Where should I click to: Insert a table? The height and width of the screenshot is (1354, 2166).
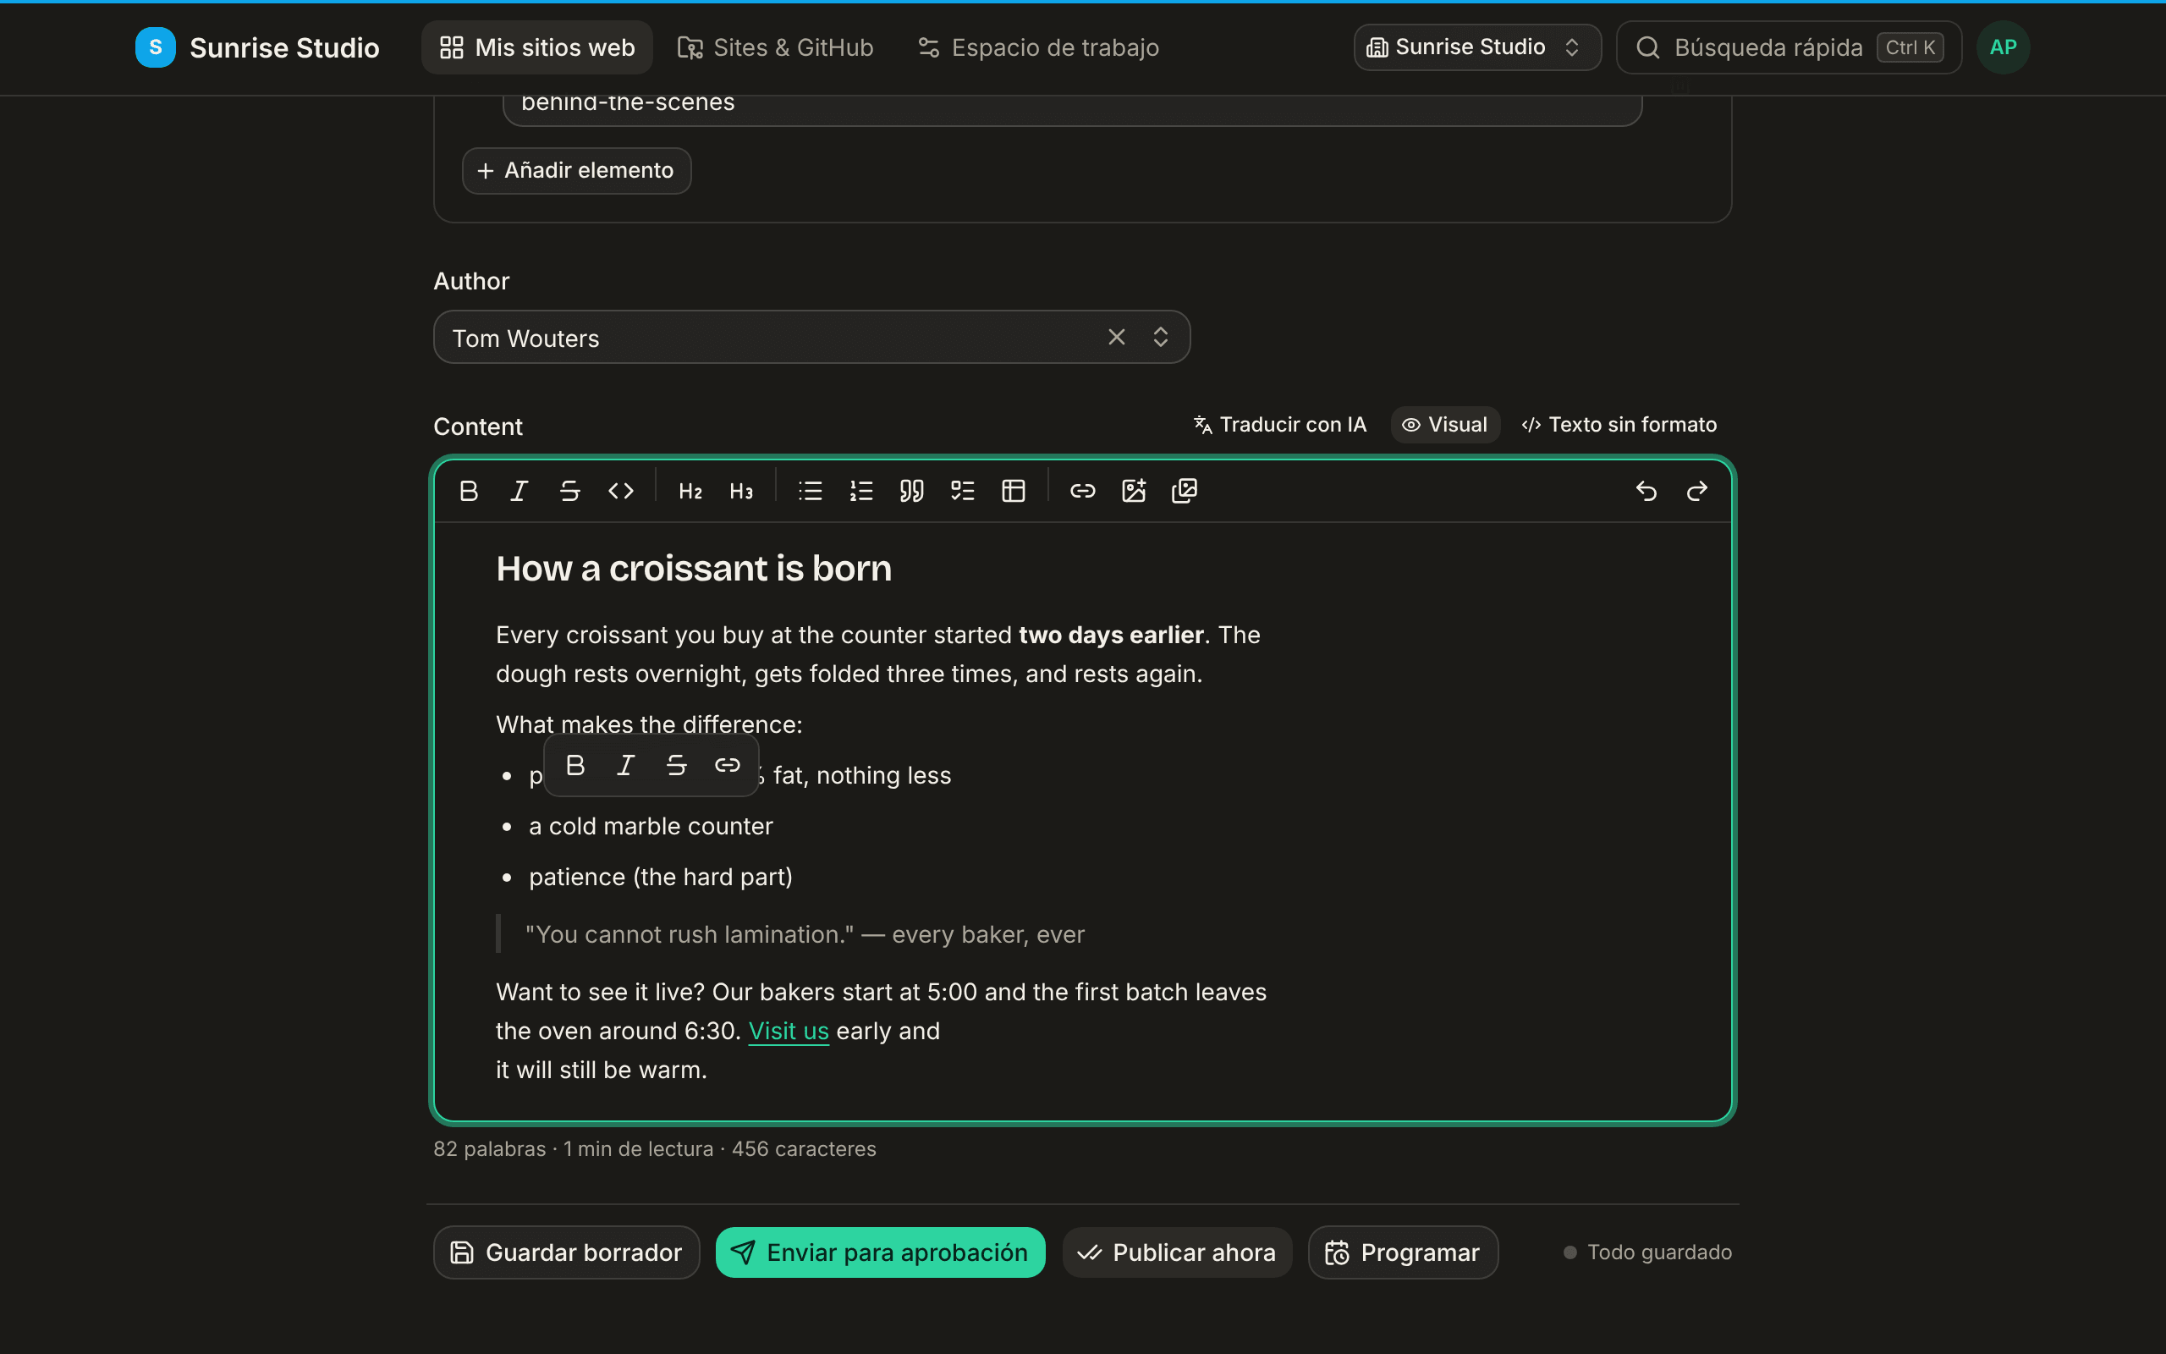point(1013,491)
